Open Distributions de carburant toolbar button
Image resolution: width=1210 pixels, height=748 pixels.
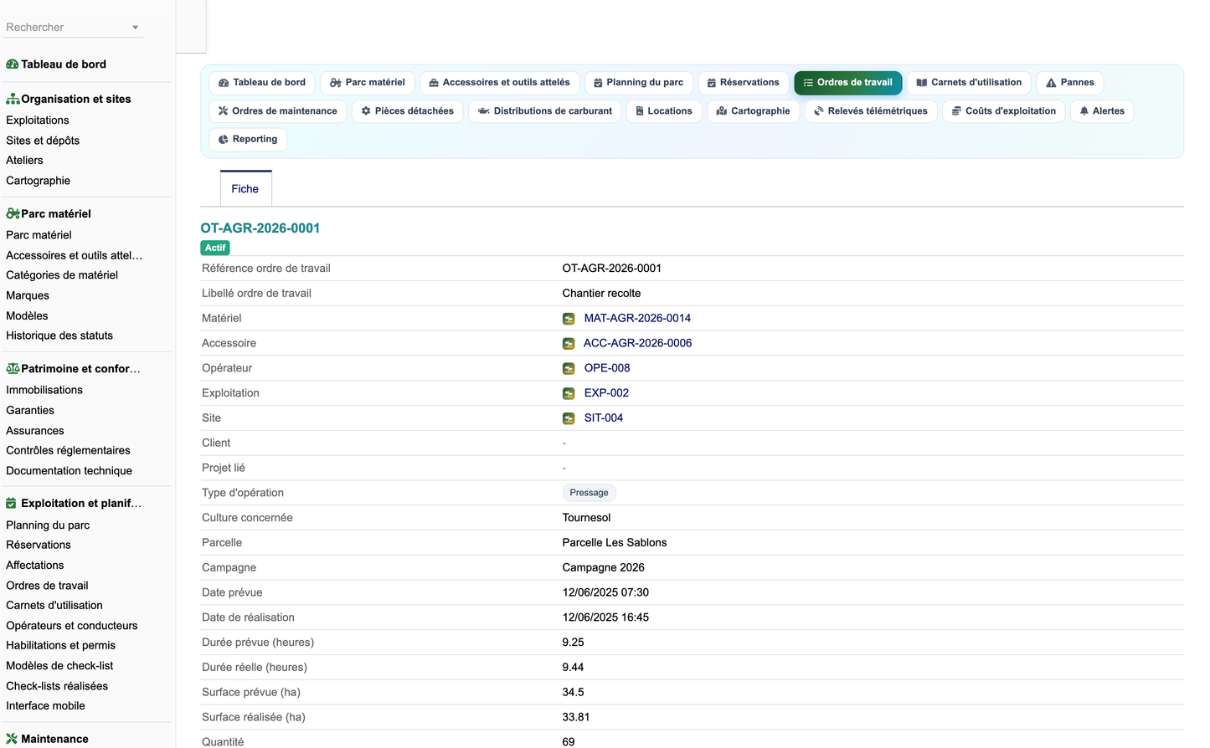pos(545,111)
